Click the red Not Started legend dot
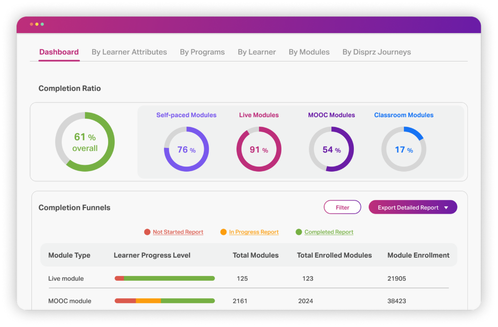Image resolution: width=498 pixels, height=327 pixels. (147, 232)
